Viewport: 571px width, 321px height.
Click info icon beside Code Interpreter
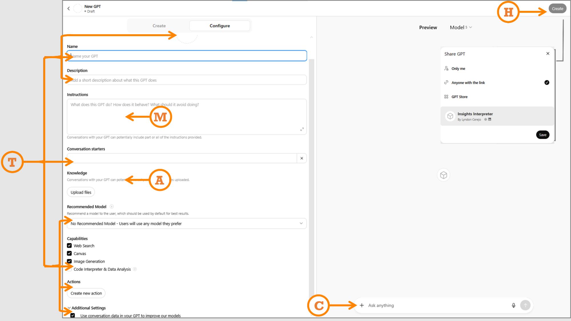(135, 269)
